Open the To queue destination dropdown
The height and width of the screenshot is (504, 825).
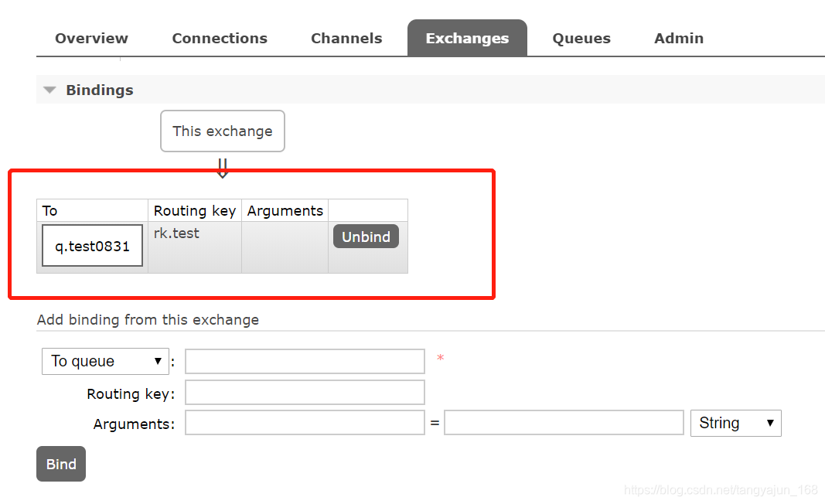click(x=105, y=362)
